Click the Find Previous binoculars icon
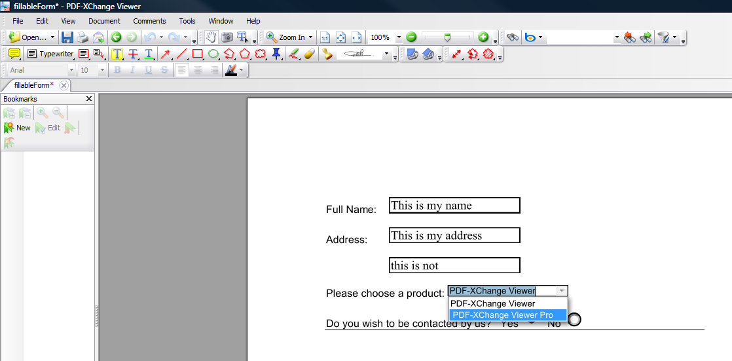 point(630,37)
